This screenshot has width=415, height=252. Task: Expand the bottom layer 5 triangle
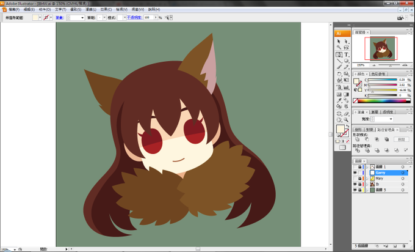point(367,190)
